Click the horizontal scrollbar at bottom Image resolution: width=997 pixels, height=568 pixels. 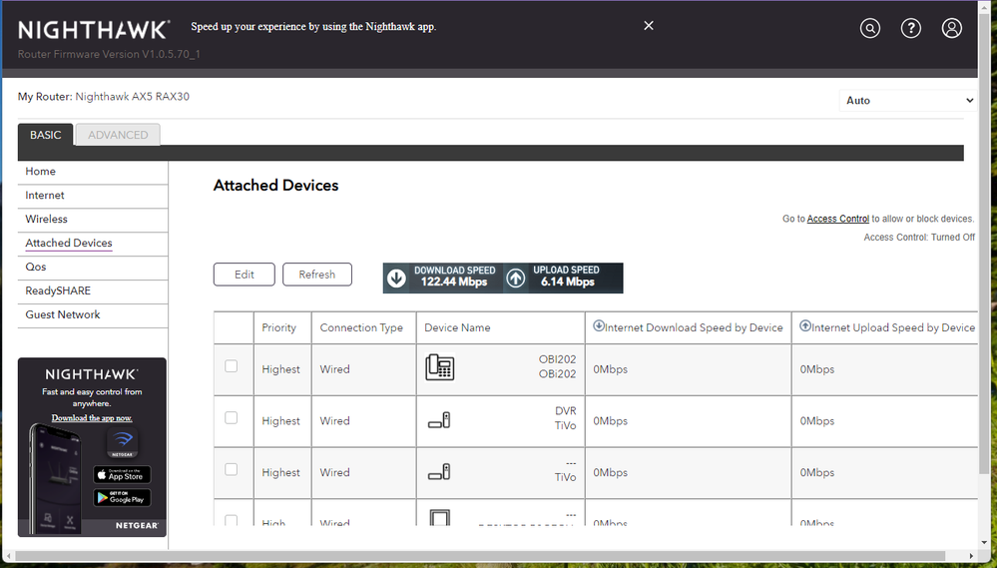480,556
